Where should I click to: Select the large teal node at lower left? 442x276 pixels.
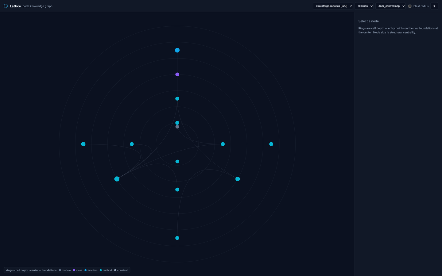(x=117, y=179)
